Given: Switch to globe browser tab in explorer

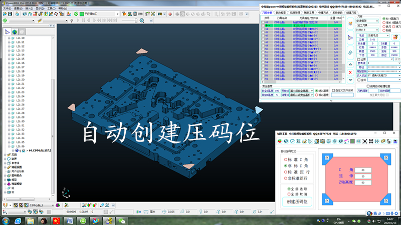Looking at the screenshot, I should click(x=15, y=32).
